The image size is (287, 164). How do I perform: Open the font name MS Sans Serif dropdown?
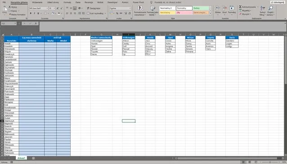coord(47,9)
